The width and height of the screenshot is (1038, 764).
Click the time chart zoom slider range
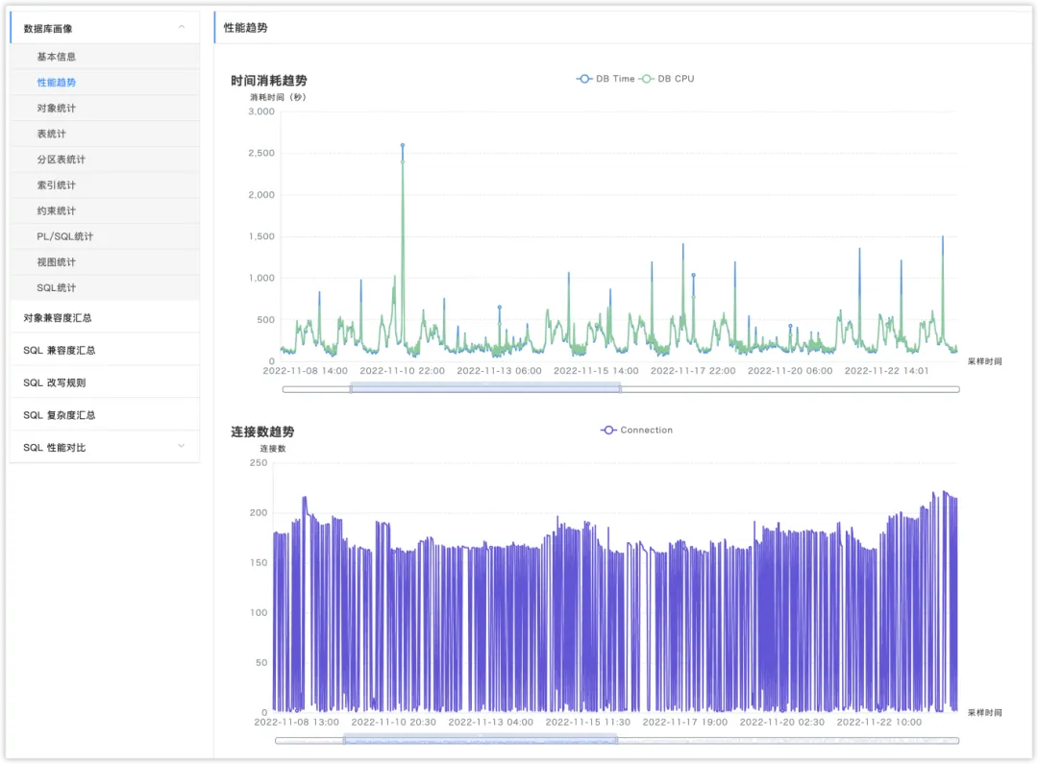pyautogui.click(x=485, y=388)
